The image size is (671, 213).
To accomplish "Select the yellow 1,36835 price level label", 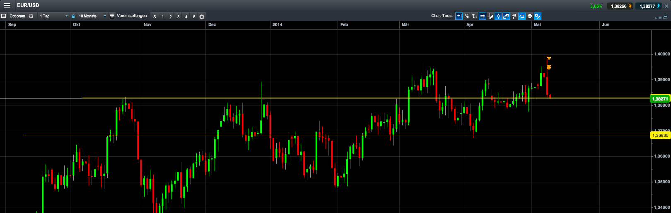I will 660,135.
